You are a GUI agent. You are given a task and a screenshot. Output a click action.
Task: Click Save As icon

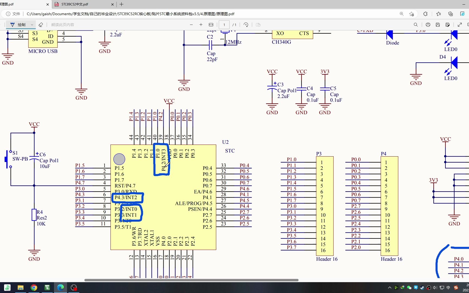pyautogui.click(x=448, y=25)
